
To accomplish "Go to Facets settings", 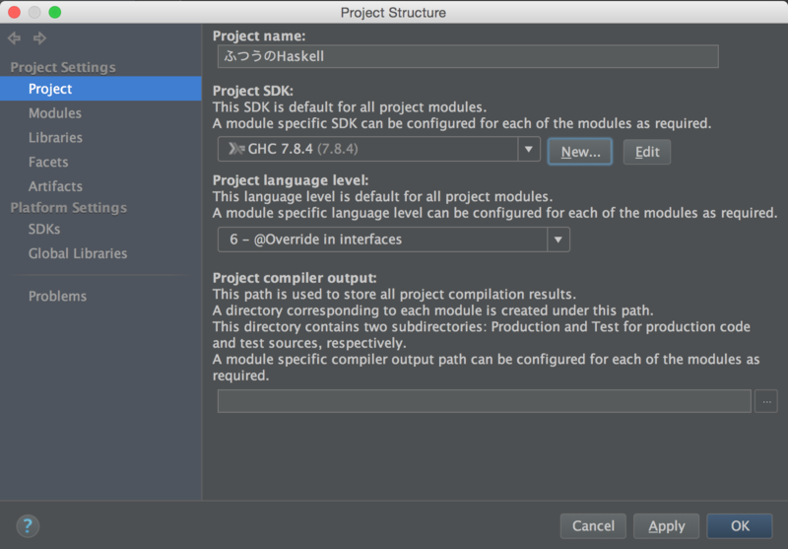I will point(48,162).
